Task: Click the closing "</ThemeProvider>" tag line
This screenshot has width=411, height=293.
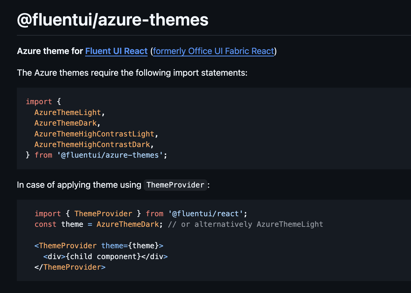Action: (70, 267)
